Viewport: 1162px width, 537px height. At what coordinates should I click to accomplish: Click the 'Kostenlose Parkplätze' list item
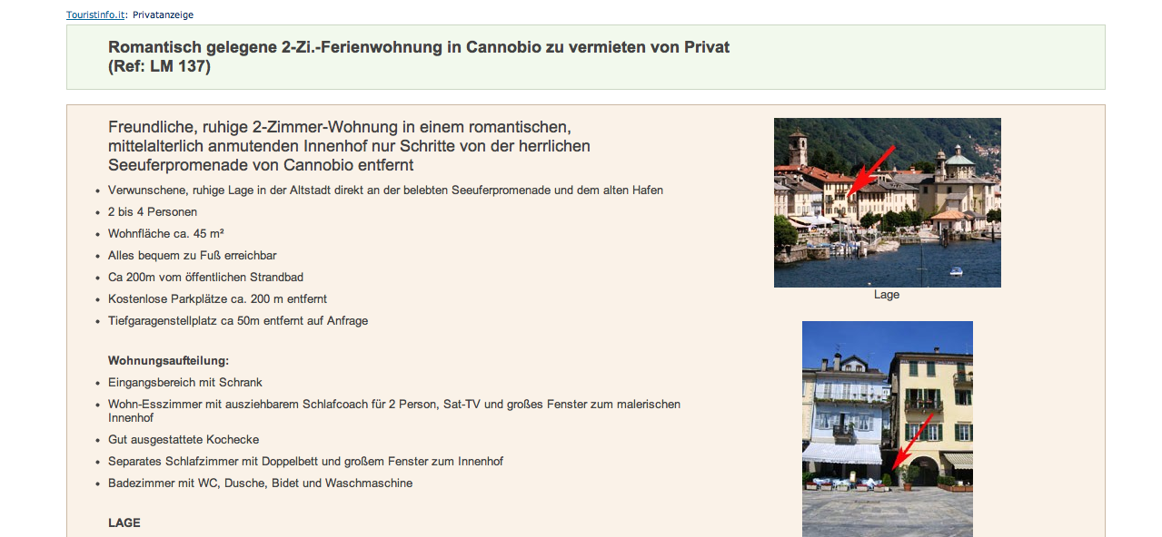coord(217,299)
